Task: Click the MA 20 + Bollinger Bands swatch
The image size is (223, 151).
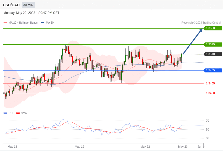Action: click(5, 23)
